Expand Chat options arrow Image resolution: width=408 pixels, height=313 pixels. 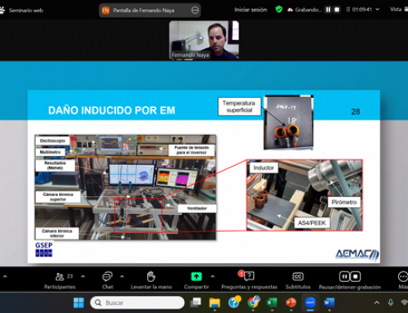coord(122,276)
